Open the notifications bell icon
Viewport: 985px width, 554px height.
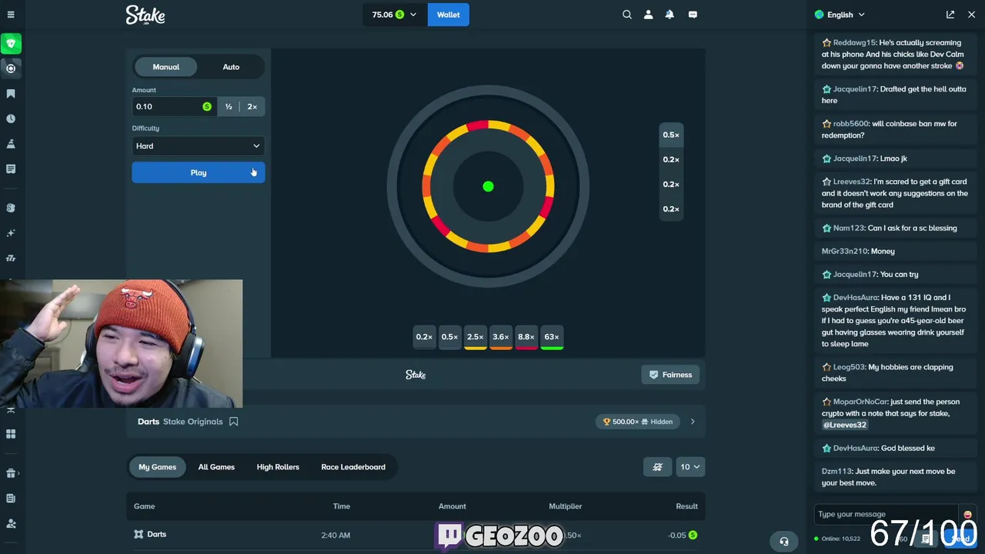point(669,15)
